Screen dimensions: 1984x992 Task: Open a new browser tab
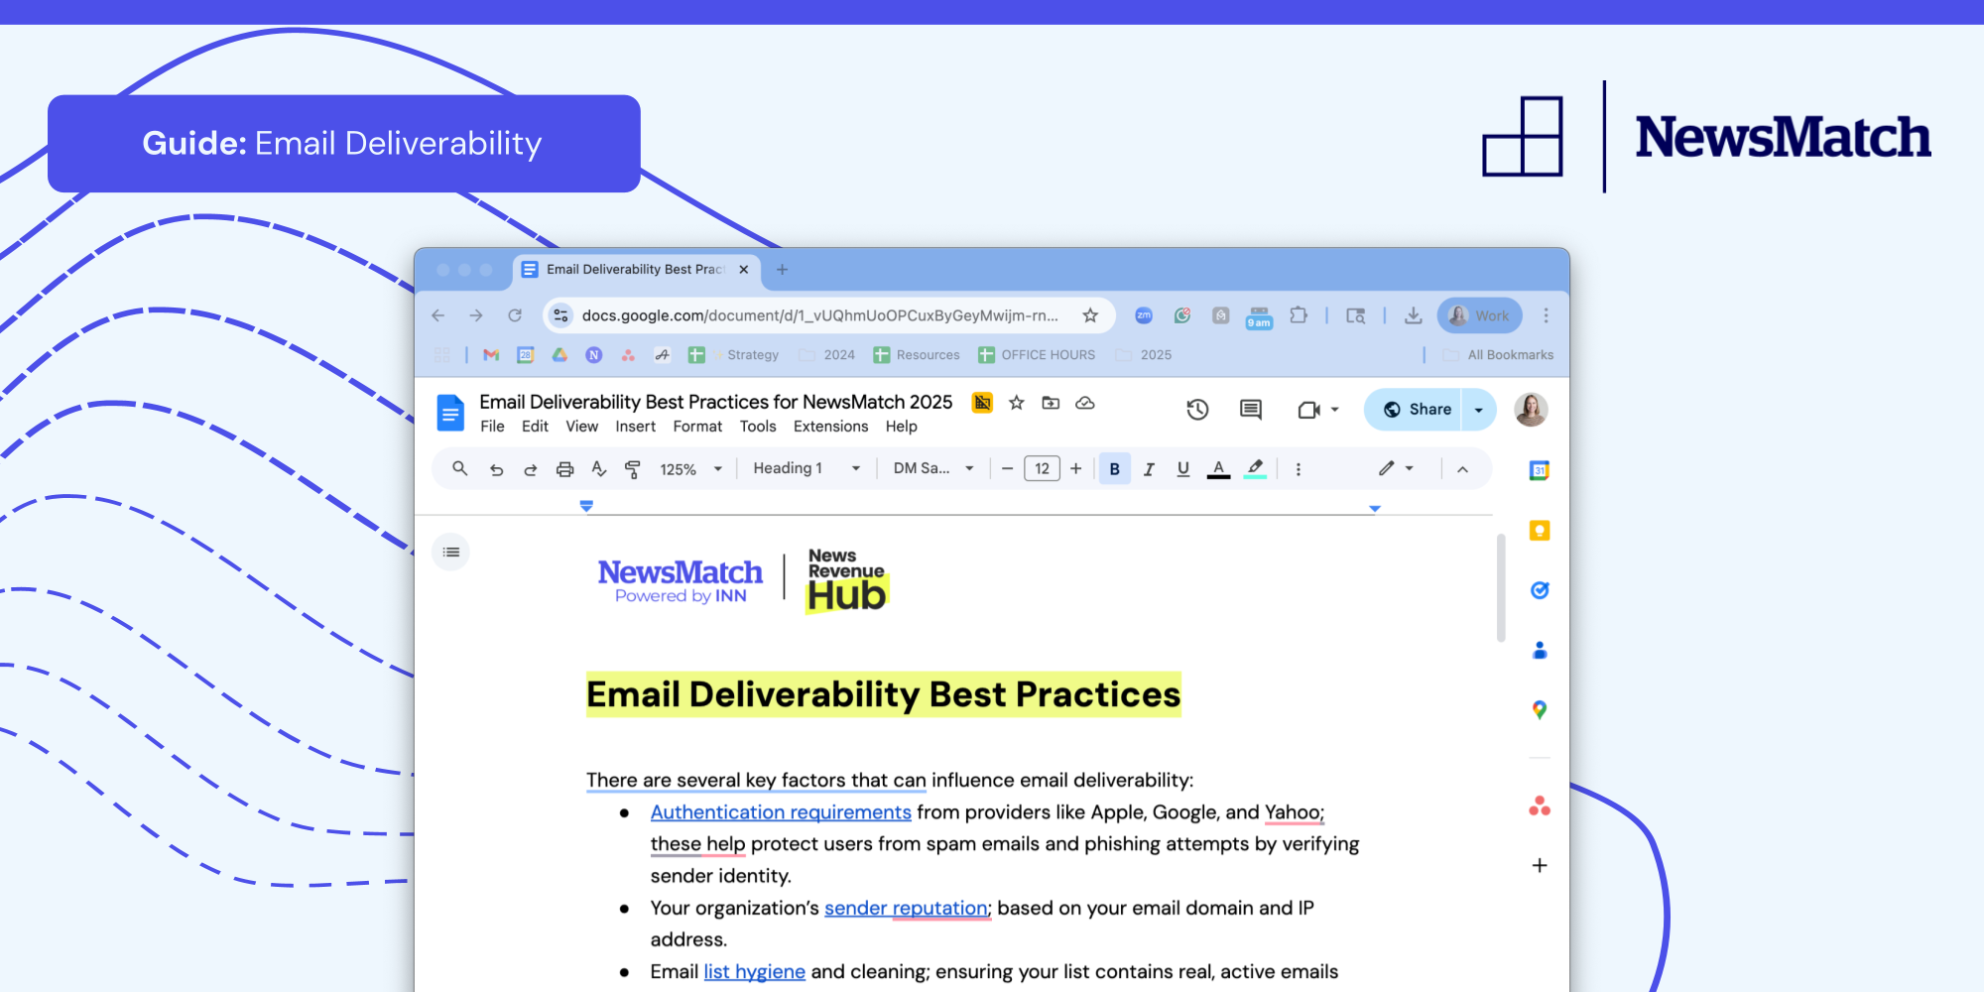pyautogui.click(x=782, y=270)
